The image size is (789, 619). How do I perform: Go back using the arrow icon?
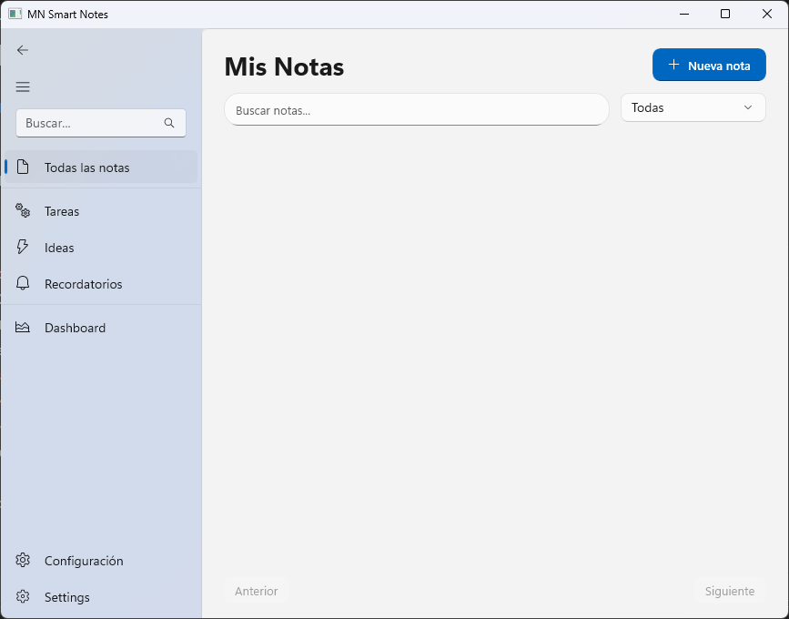(22, 50)
